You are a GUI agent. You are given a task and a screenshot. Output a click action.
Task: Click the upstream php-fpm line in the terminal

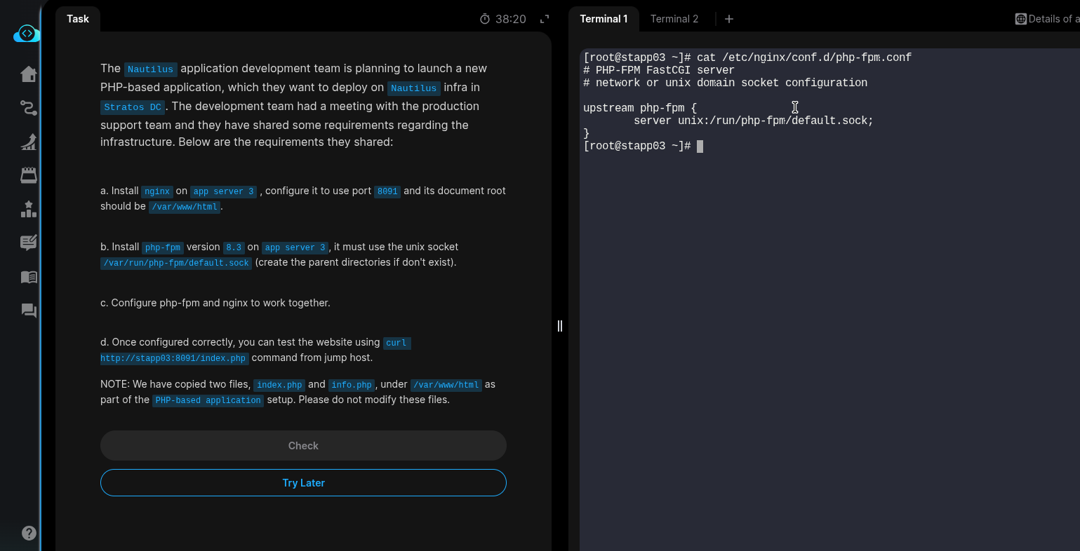(x=640, y=108)
